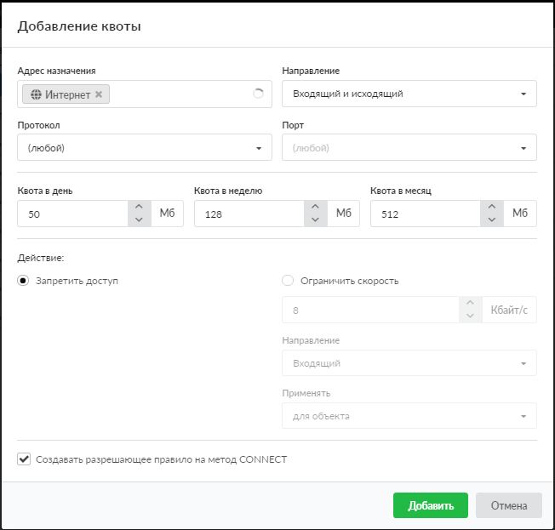Click into the Квота в месяц field
555x530 pixels.
pyautogui.click(x=424, y=214)
